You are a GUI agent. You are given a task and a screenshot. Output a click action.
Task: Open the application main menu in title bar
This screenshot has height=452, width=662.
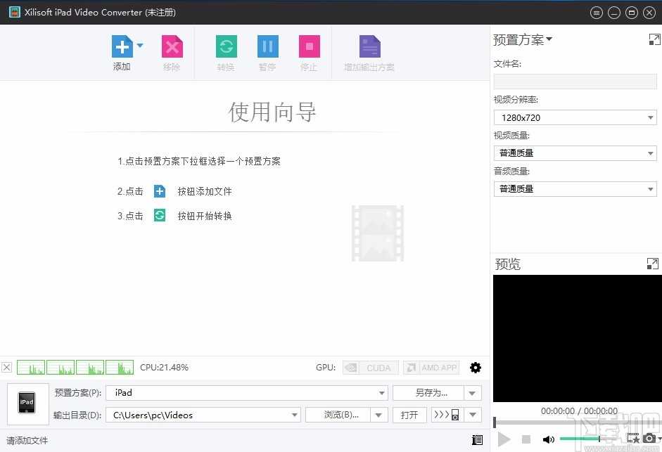pos(597,13)
